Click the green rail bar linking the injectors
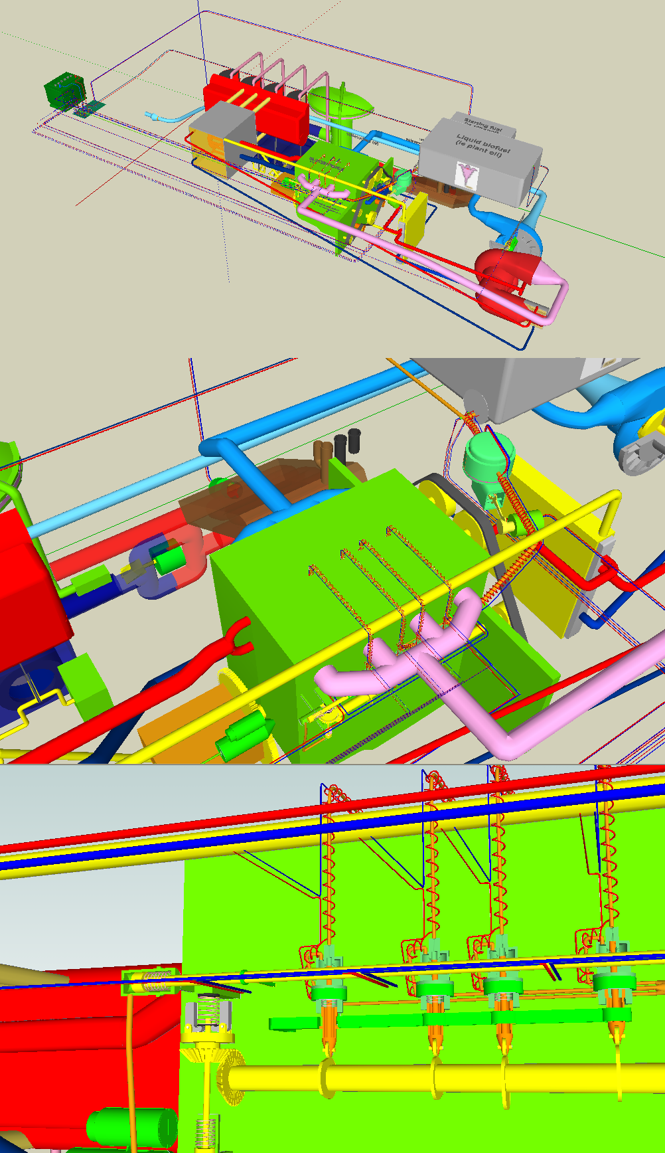The image size is (665, 1153). (x=451, y=1018)
